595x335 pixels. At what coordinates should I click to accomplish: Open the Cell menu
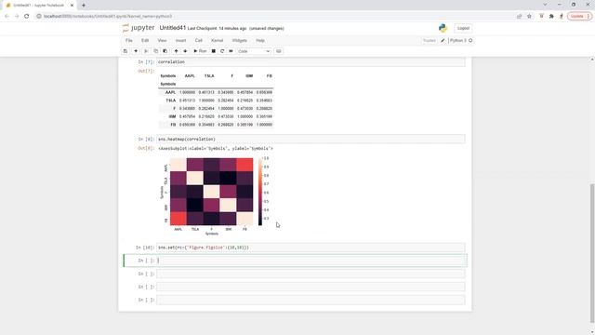click(198, 40)
